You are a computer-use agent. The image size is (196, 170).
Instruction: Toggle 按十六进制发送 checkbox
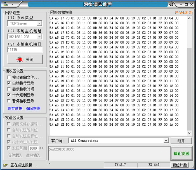coord(9,142)
